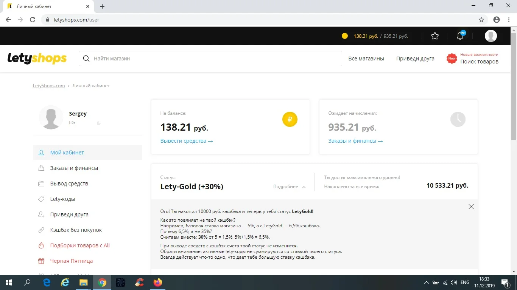Go back to the previous page
Viewport: 517px width, 290px height.
(x=8, y=20)
